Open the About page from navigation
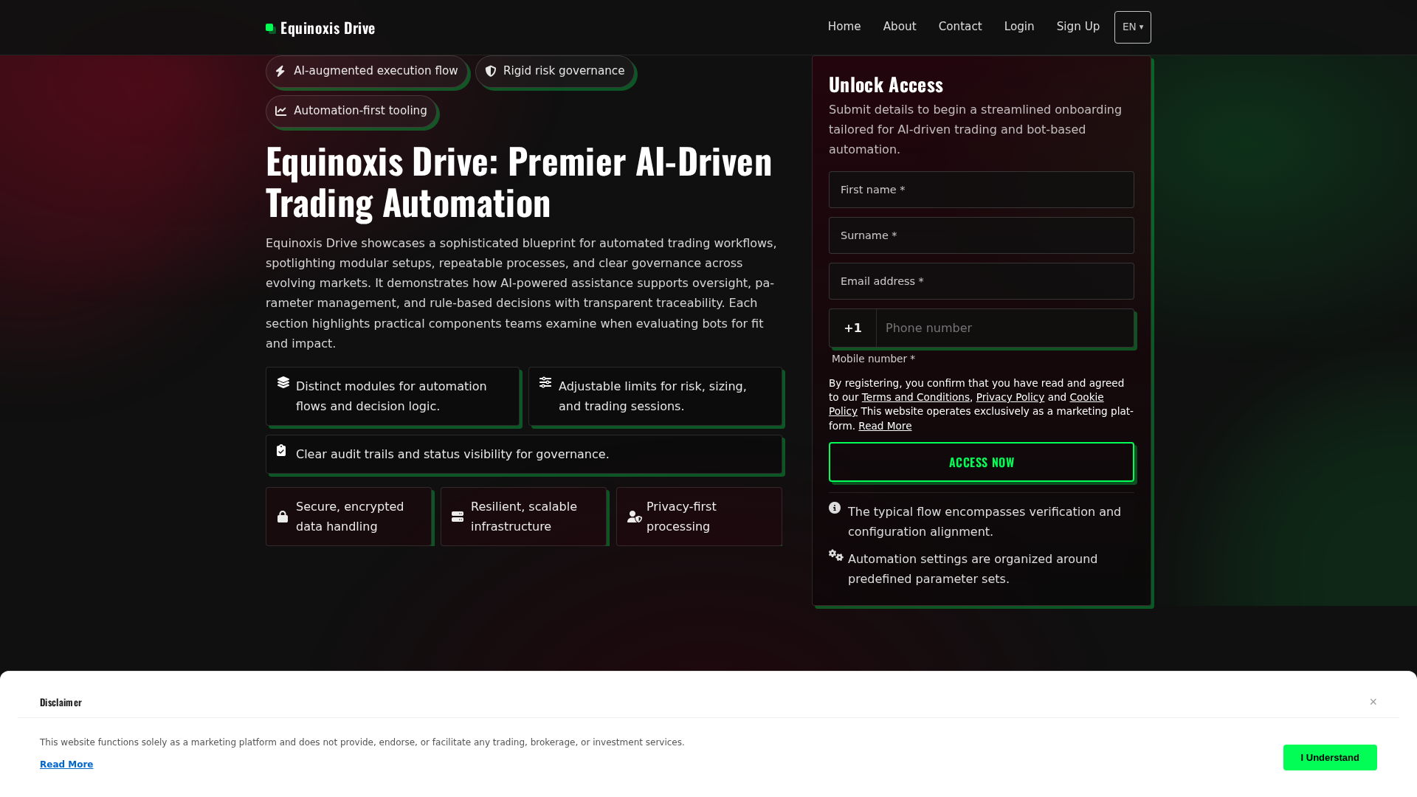This screenshot has width=1417, height=797. [x=900, y=27]
